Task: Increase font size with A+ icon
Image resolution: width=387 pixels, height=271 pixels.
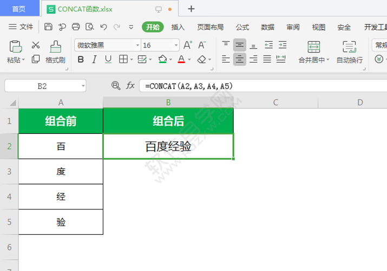Action: [188, 45]
